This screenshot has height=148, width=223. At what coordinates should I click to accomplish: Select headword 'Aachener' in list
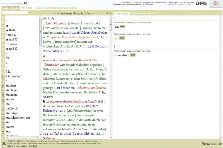tap(12, 90)
